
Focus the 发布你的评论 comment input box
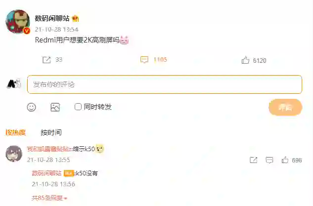[x=165, y=84]
